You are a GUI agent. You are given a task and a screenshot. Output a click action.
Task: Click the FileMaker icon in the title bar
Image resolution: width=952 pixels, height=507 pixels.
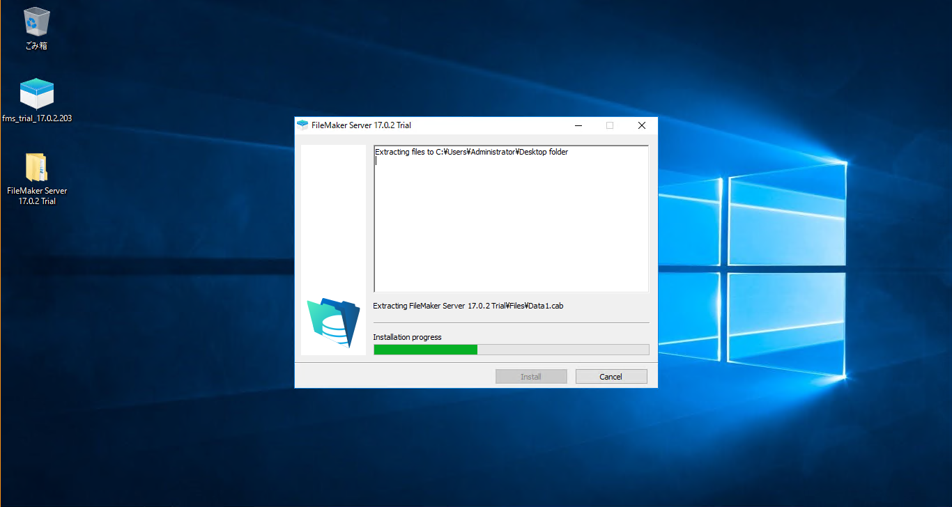coord(302,125)
